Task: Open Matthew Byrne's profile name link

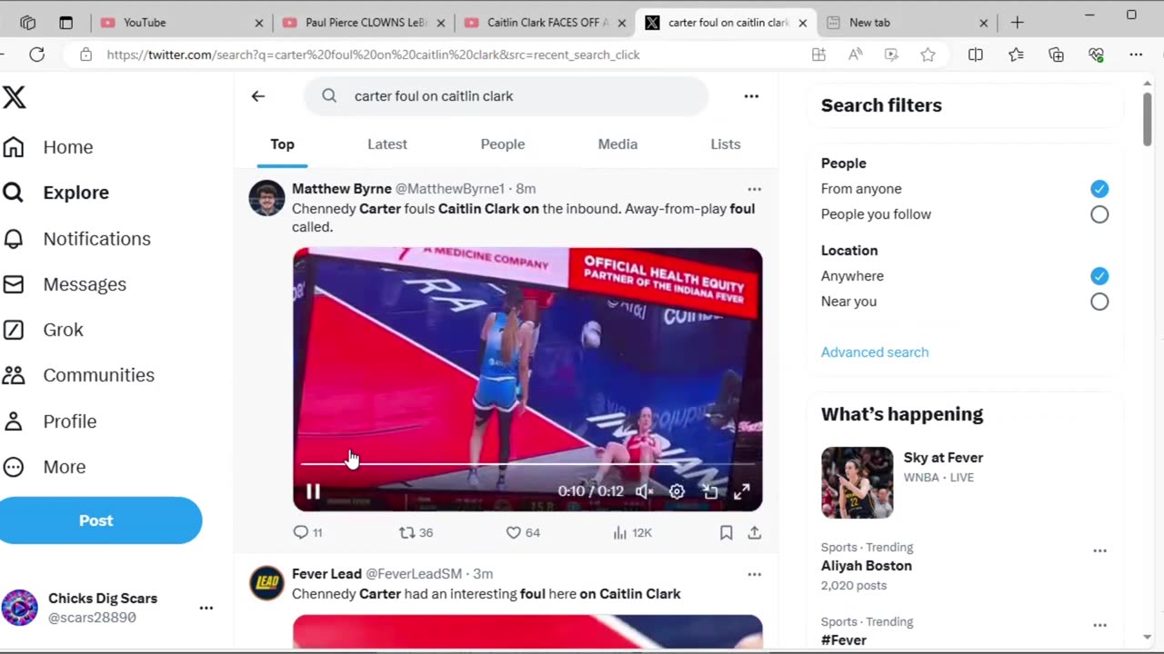Action: (342, 189)
